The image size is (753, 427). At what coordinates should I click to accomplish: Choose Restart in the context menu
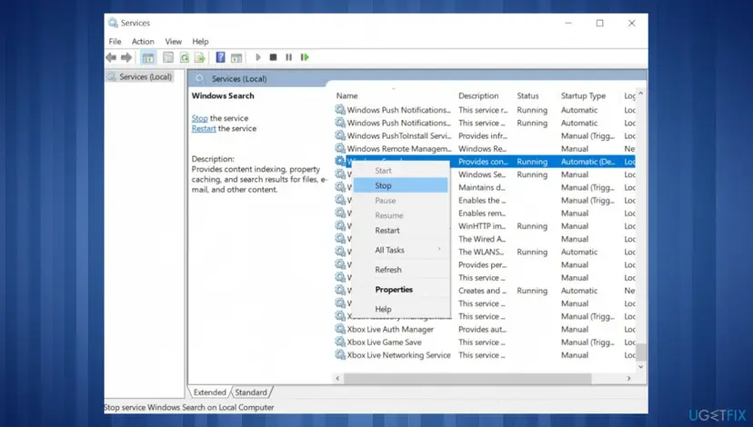click(400, 230)
